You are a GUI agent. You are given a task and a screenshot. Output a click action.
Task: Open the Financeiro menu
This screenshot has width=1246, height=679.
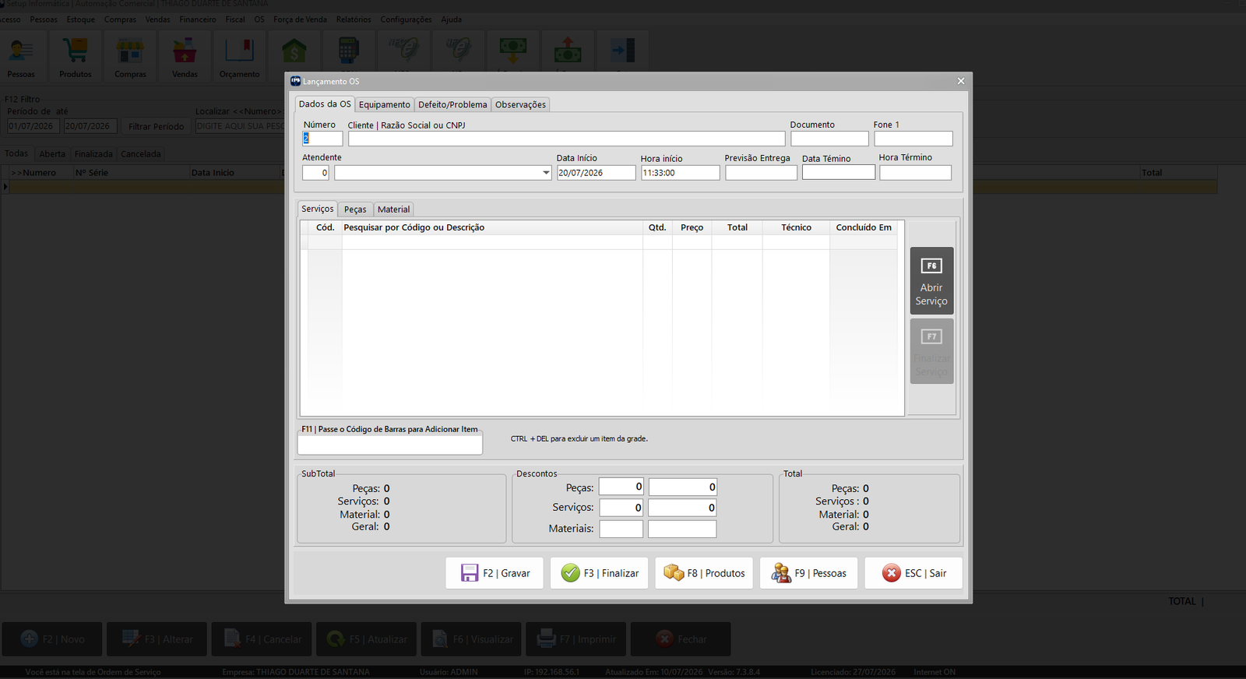click(198, 19)
